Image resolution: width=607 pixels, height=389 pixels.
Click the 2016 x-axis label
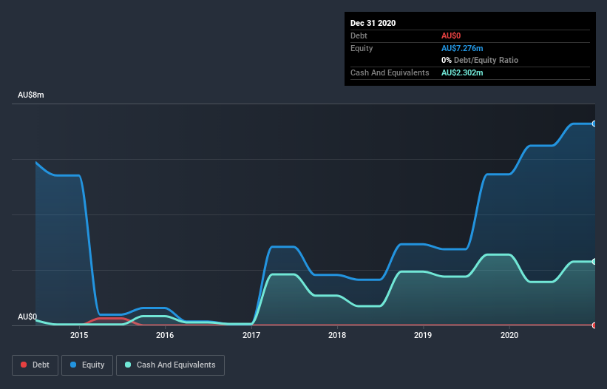[165, 335]
